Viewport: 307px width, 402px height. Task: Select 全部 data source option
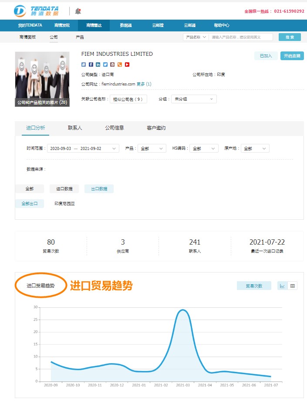[x=30, y=189]
